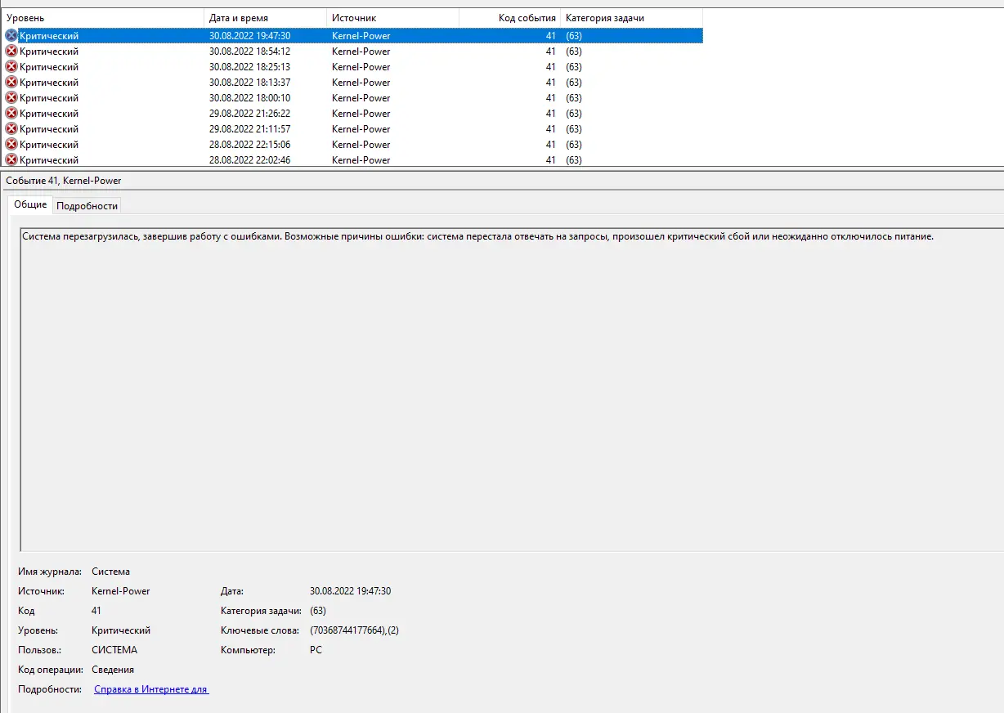
Task: Click the Критический level value in details pane
Action: point(121,630)
